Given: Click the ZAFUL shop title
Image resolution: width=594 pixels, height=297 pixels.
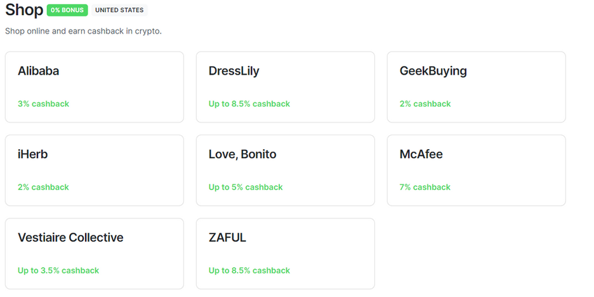Looking at the screenshot, I should 227,238.
